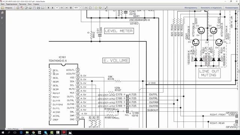Image resolution: width=240 pixels, height=135 pixels.
Task: Click the A-GND net label
Action: click(152, 83)
